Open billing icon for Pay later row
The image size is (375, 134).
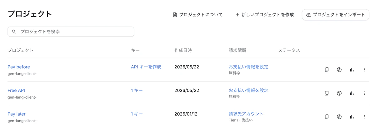click(339, 117)
